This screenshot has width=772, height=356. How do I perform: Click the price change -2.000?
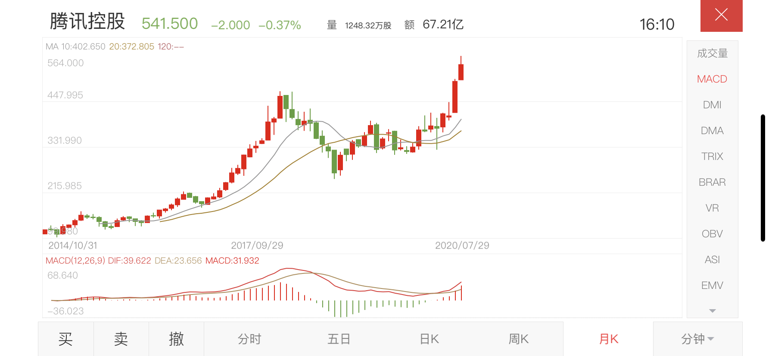[230, 25]
